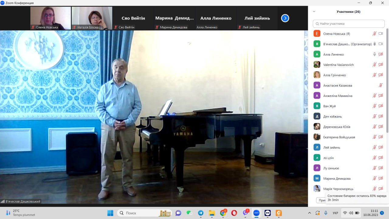Click the microphone icon beside Алла Линенко
This screenshot has width=389, height=219.
pos(375,54)
